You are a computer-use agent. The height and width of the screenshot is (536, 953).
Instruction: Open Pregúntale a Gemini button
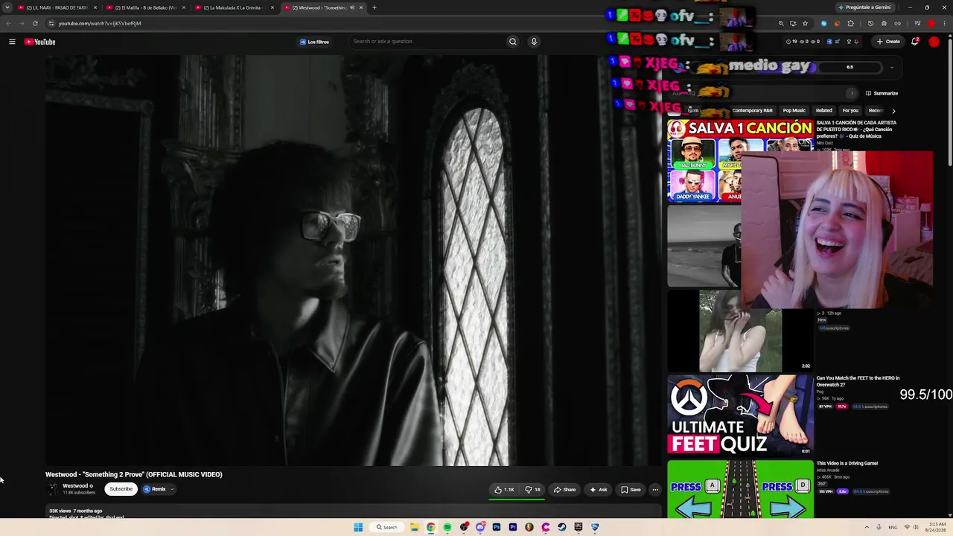864,7
